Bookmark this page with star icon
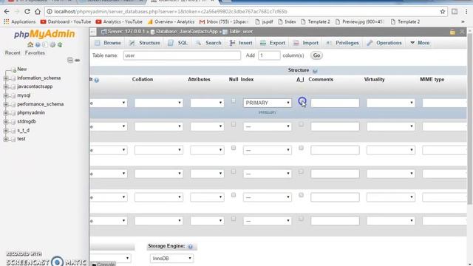 tap(443, 12)
